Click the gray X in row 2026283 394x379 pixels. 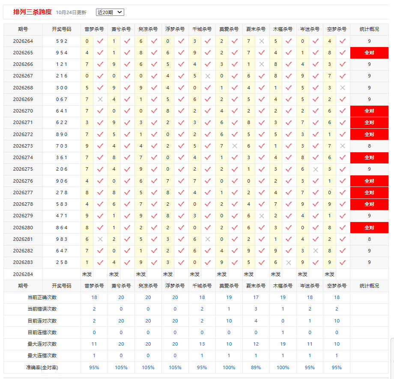click(289, 263)
